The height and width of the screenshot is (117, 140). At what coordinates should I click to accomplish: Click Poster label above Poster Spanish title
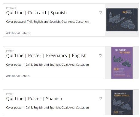[x=10, y=94]
